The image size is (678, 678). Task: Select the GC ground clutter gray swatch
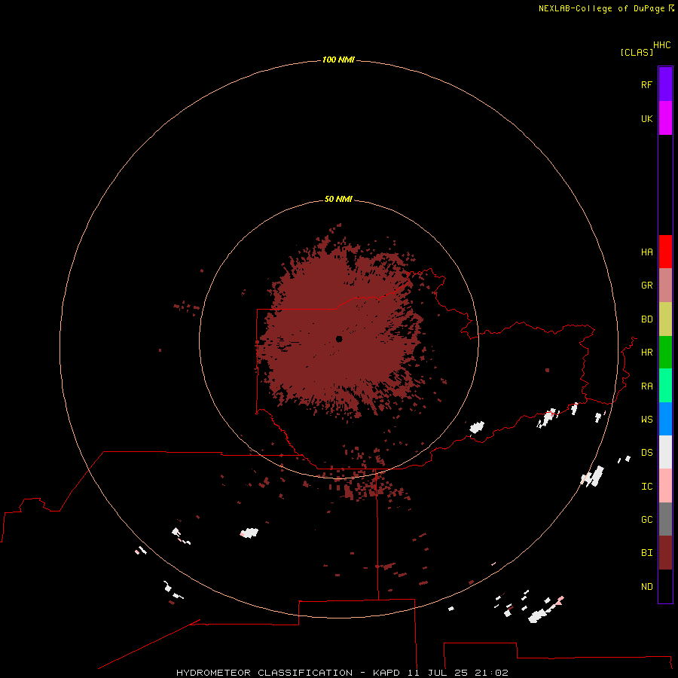point(665,519)
